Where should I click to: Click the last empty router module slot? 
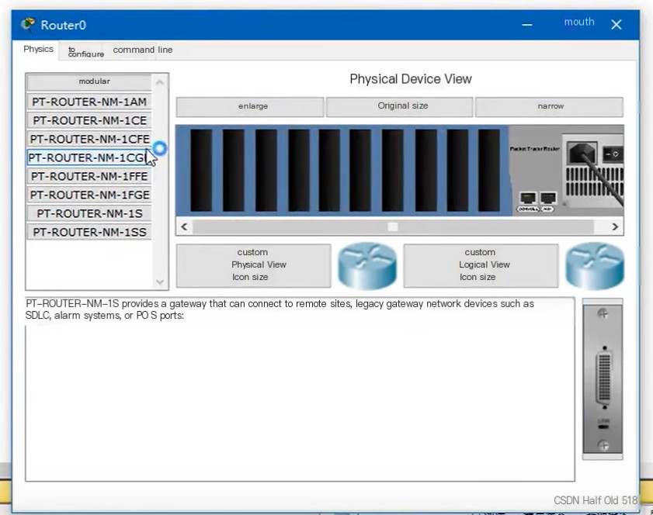[489, 170]
